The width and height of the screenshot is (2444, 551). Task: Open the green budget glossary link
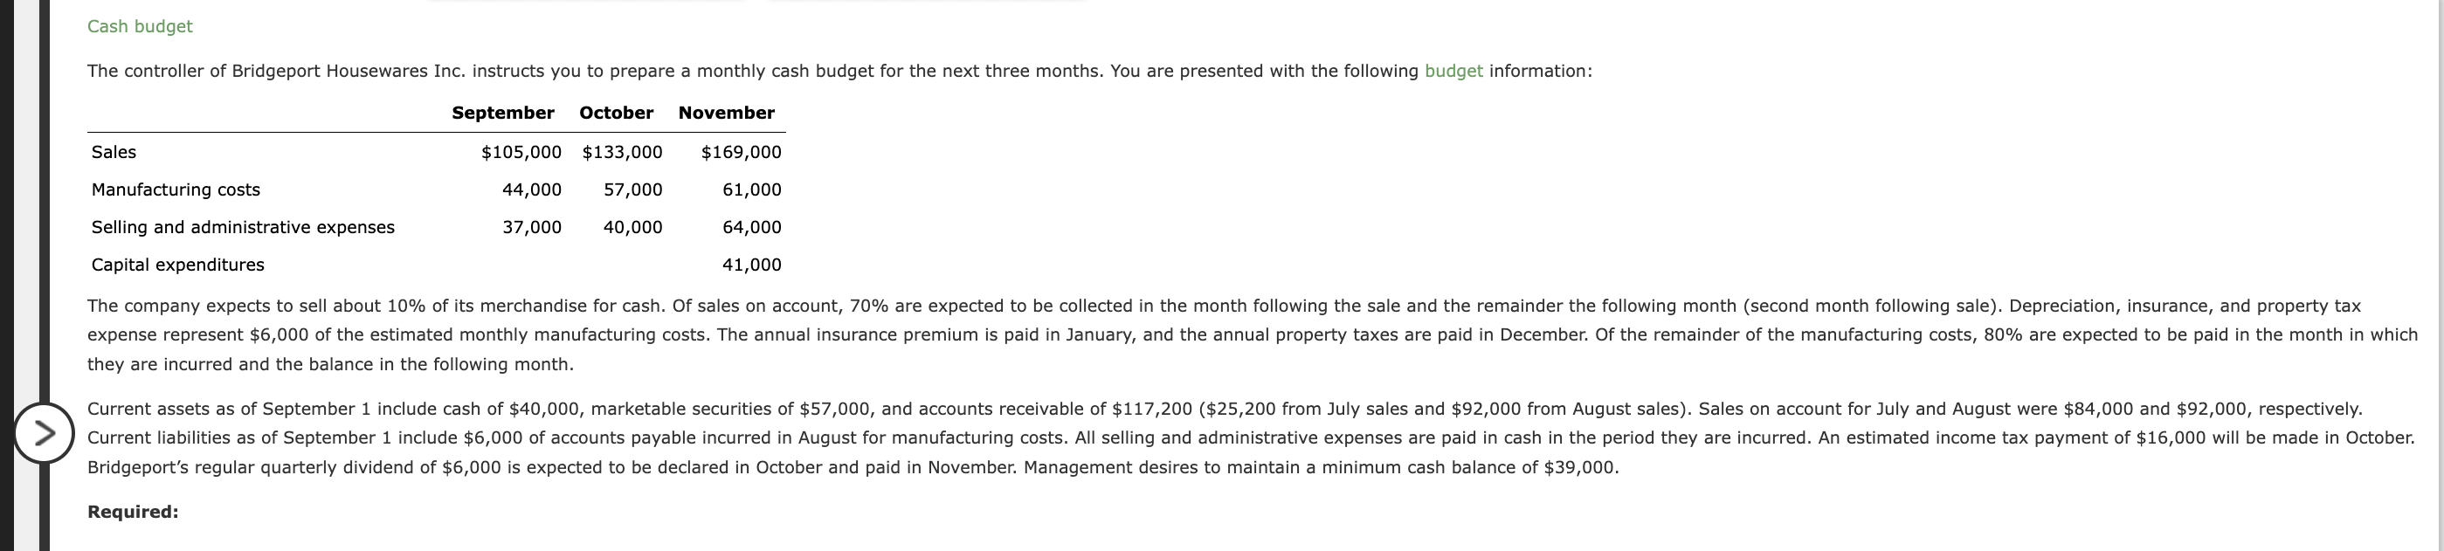1453,71
